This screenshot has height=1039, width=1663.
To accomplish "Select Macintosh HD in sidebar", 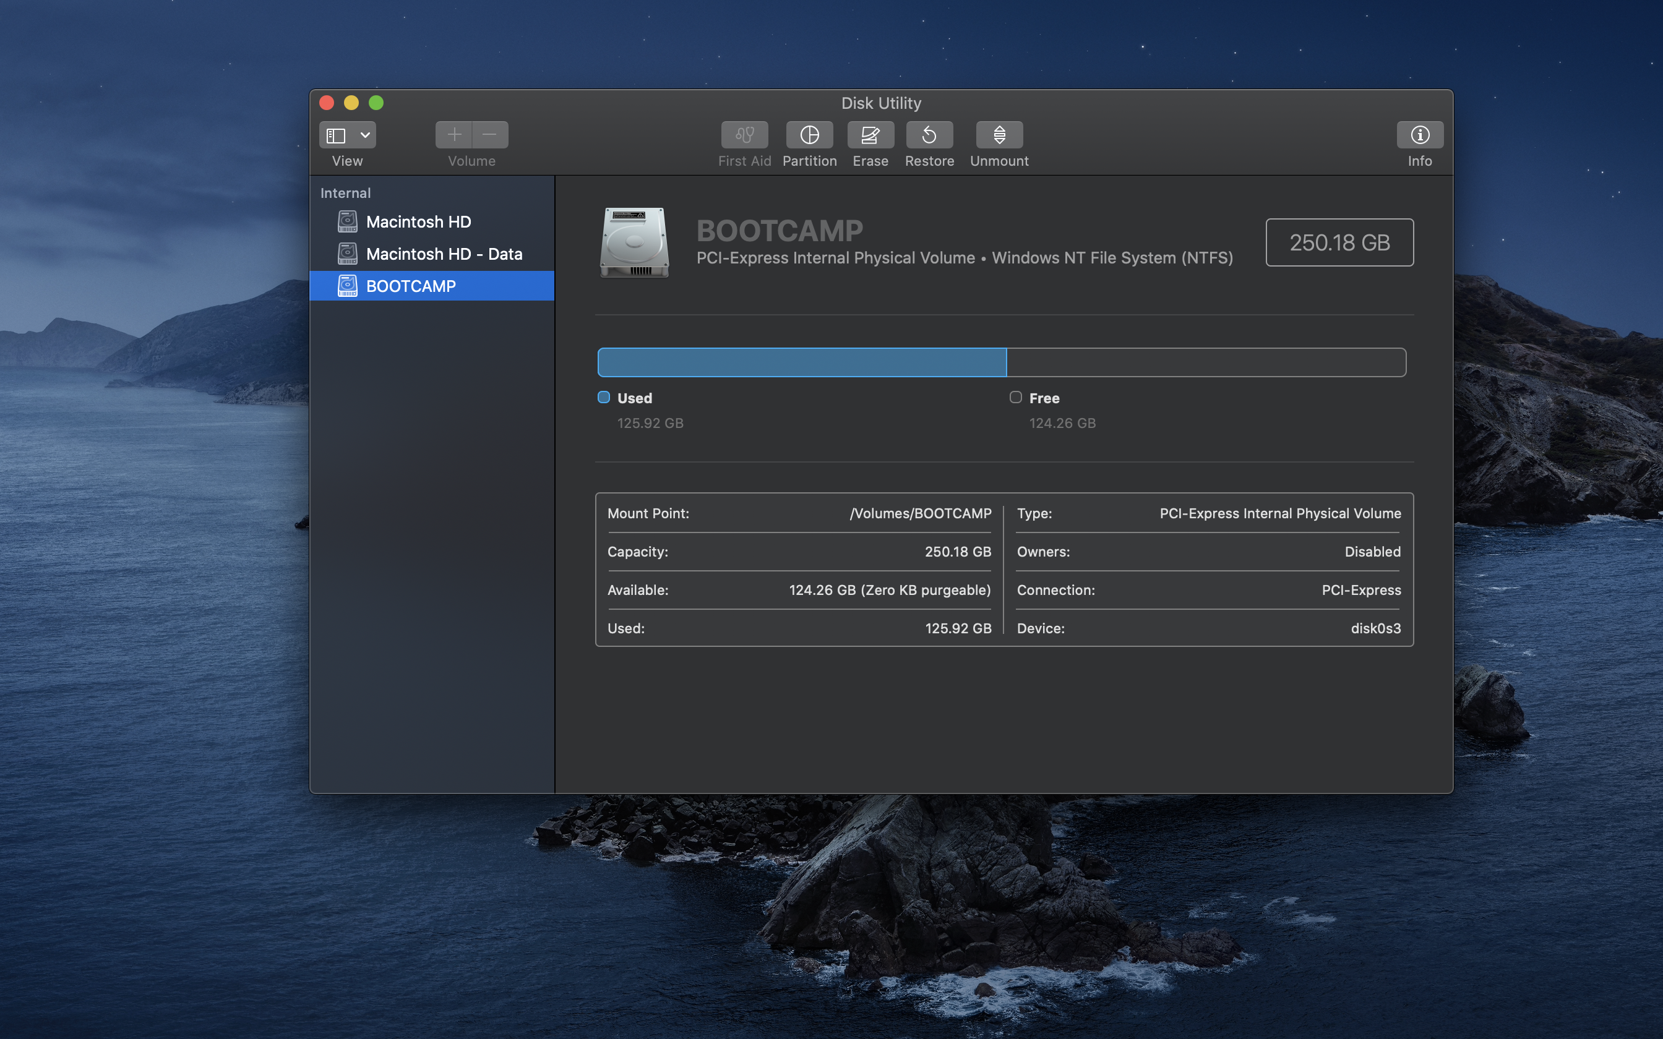I will (418, 222).
